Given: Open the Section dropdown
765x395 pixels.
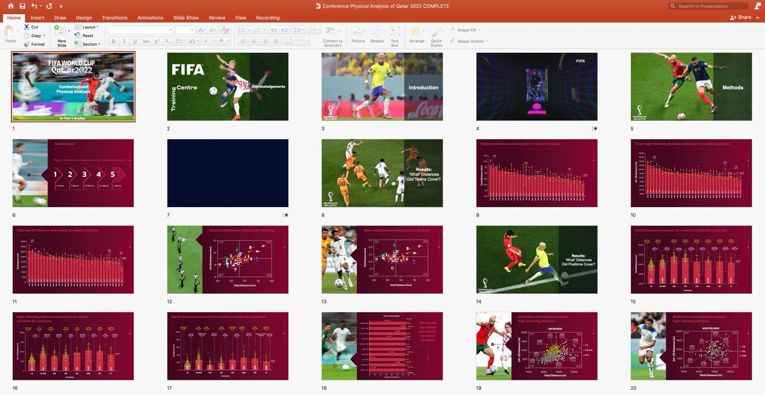Looking at the screenshot, I should pos(88,44).
